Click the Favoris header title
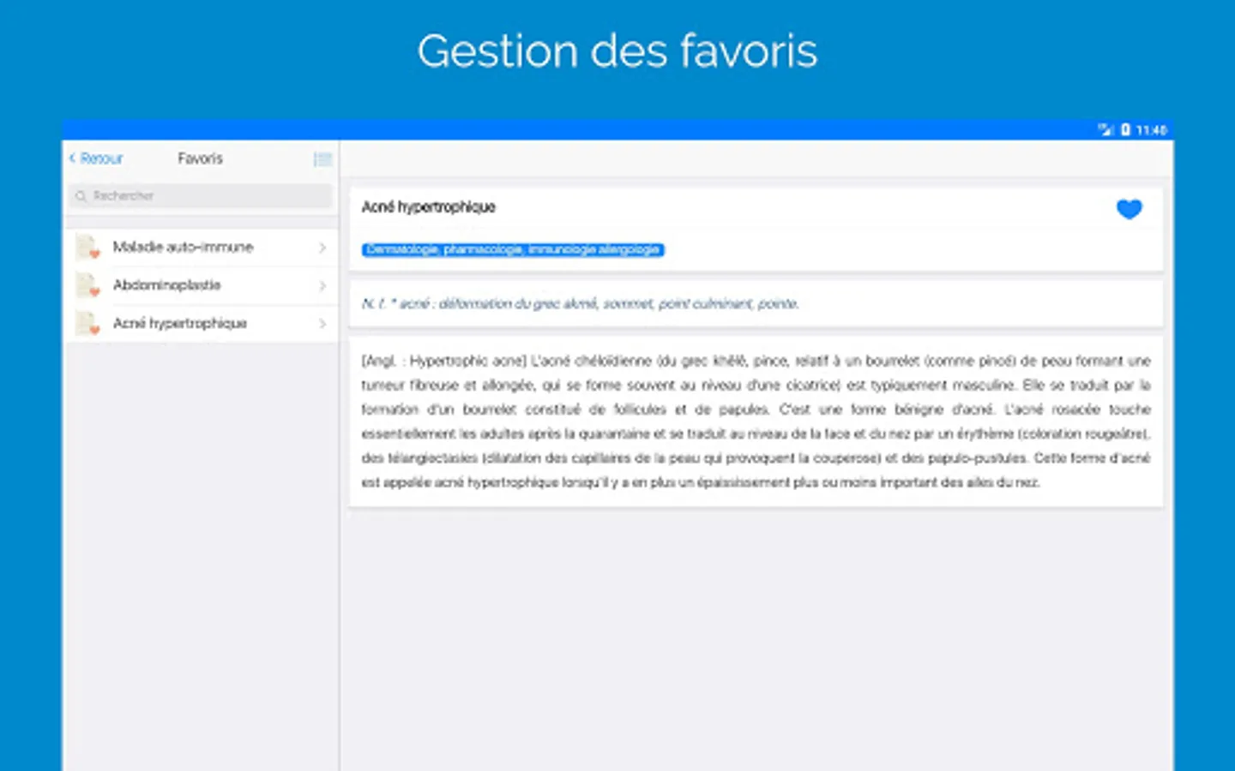1235x771 pixels. tap(200, 158)
